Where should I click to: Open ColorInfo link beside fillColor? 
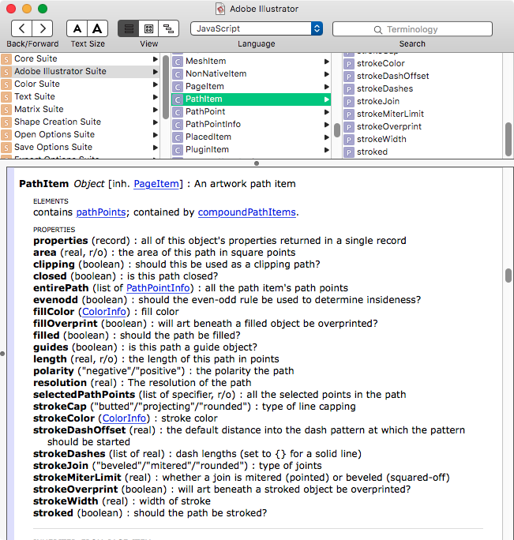104,312
